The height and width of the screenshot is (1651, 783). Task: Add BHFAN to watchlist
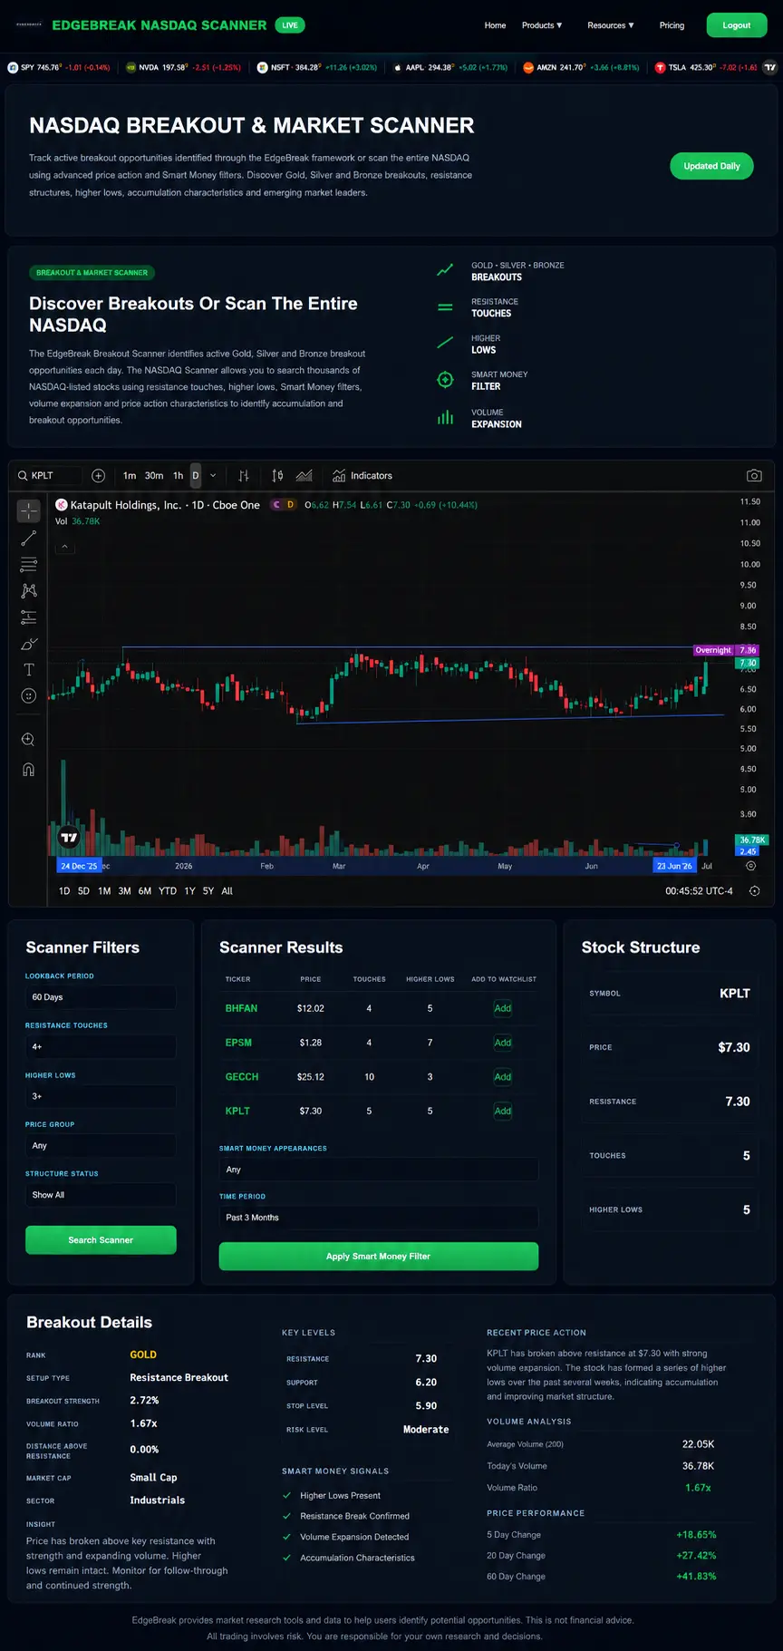pyautogui.click(x=503, y=1008)
